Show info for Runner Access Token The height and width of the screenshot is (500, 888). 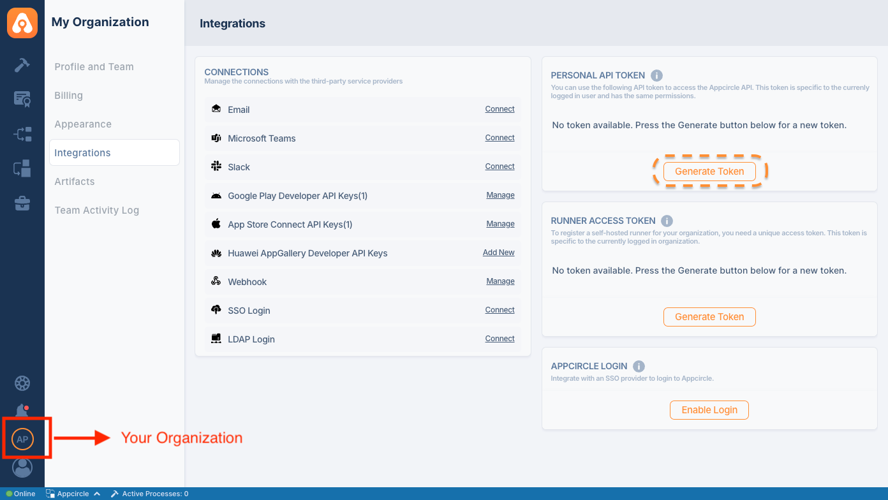667,221
